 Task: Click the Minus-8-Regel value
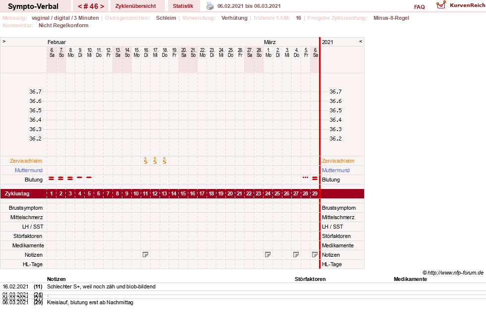(x=391, y=18)
